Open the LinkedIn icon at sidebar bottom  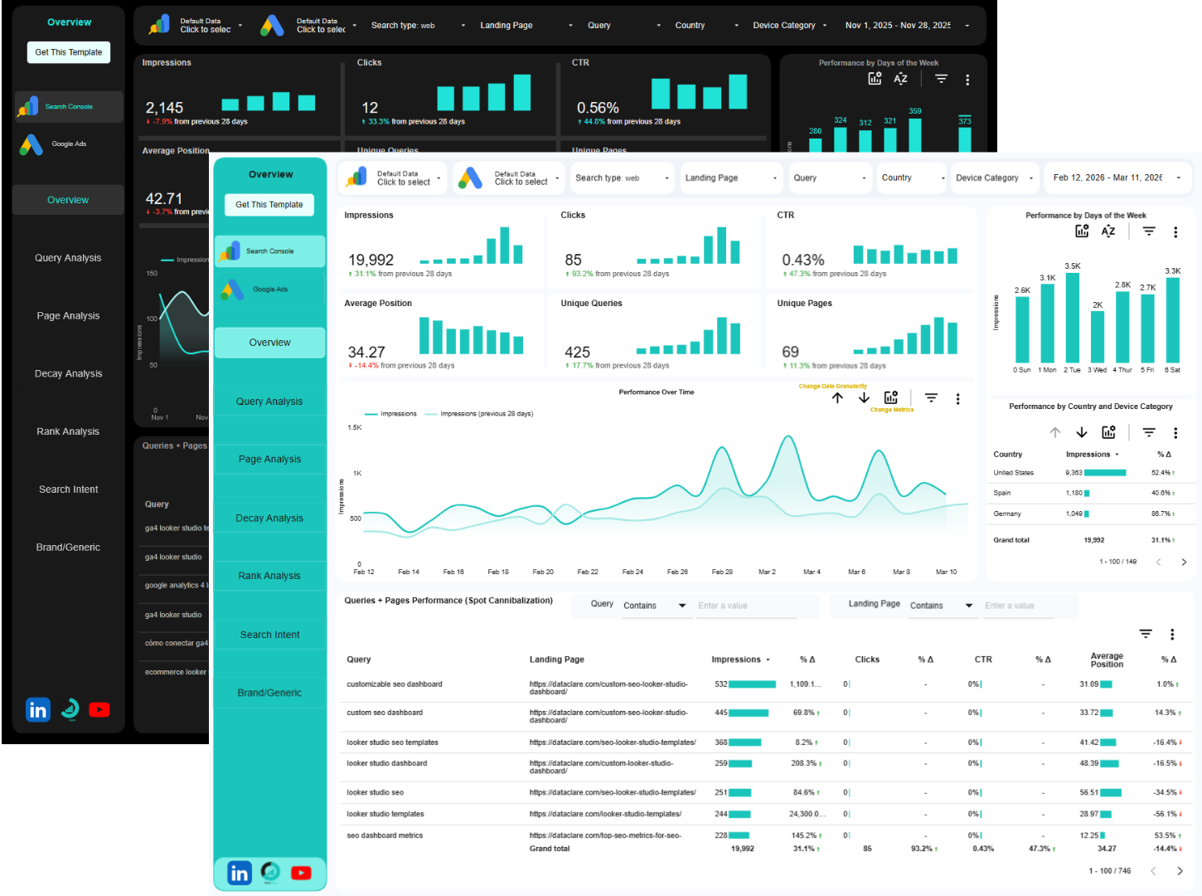point(240,873)
